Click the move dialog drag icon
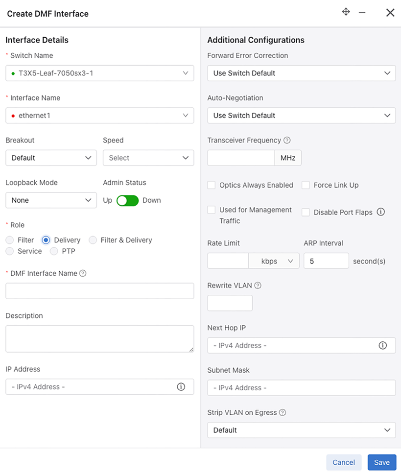The height and width of the screenshot is (476, 401). pyautogui.click(x=346, y=12)
